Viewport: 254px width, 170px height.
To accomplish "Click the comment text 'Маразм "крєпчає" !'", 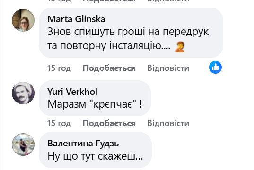I will tap(95, 104).
